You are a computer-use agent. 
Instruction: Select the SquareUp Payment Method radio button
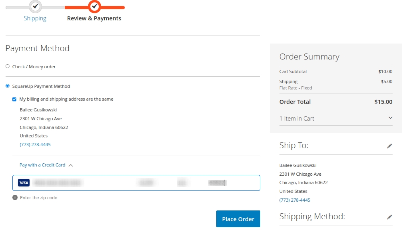pyautogui.click(x=8, y=86)
